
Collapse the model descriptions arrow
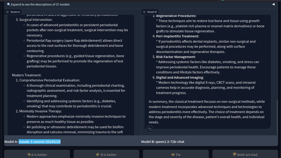pyautogui.click(x=273, y=5)
